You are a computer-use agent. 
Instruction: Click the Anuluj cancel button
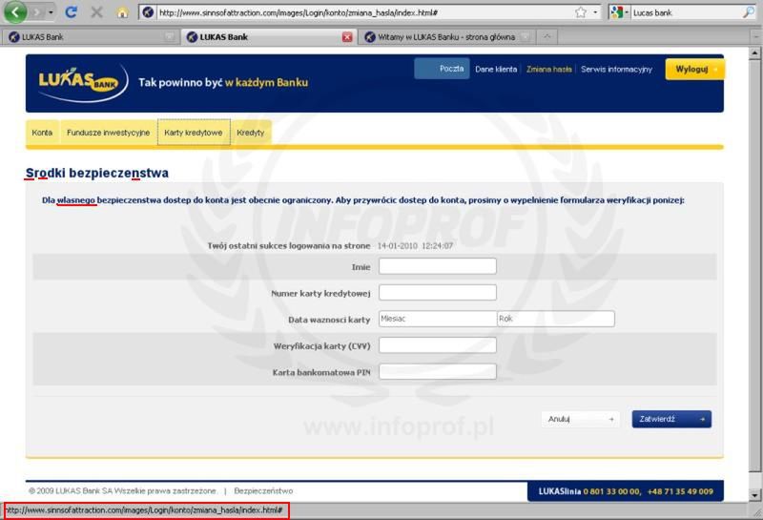[581, 419]
